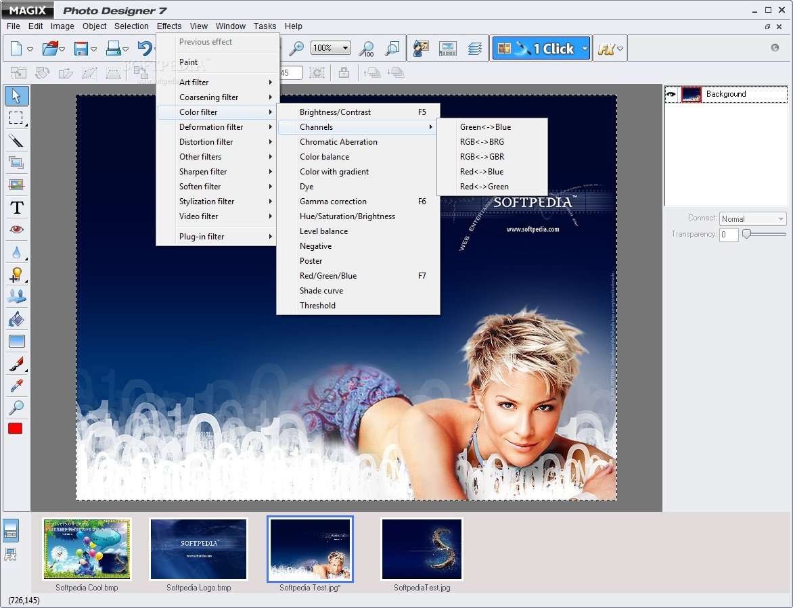This screenshot has width=793, height=608.
Task: Click the Undo arrow icon
Action: coord(145,49)
